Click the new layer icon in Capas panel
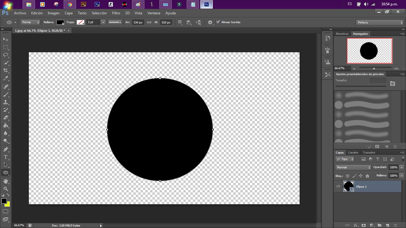This screenshot has width=406, height=228. (x=388, y=225)
